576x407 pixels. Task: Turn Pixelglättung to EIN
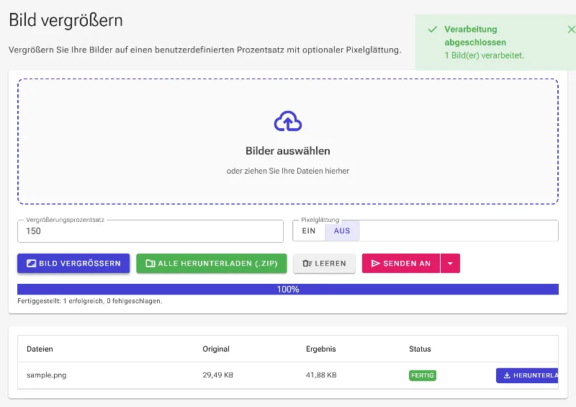tap(309, 231)
